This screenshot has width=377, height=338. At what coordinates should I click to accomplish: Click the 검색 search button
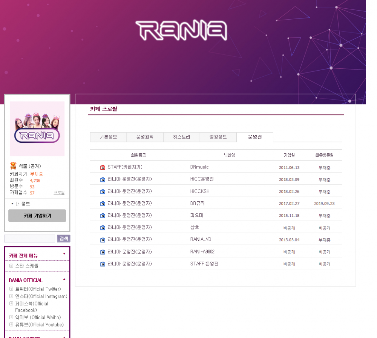(63, 239)
